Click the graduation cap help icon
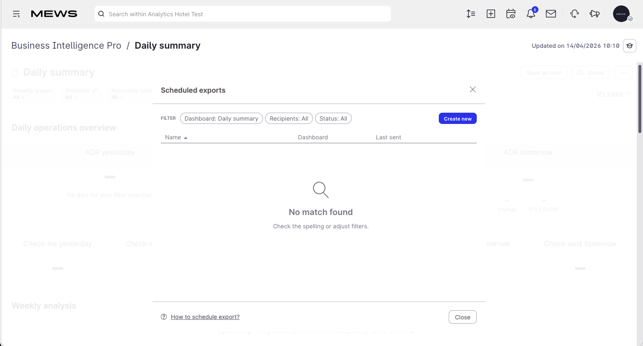Screen dimensions: 643x346 point(630,46)
